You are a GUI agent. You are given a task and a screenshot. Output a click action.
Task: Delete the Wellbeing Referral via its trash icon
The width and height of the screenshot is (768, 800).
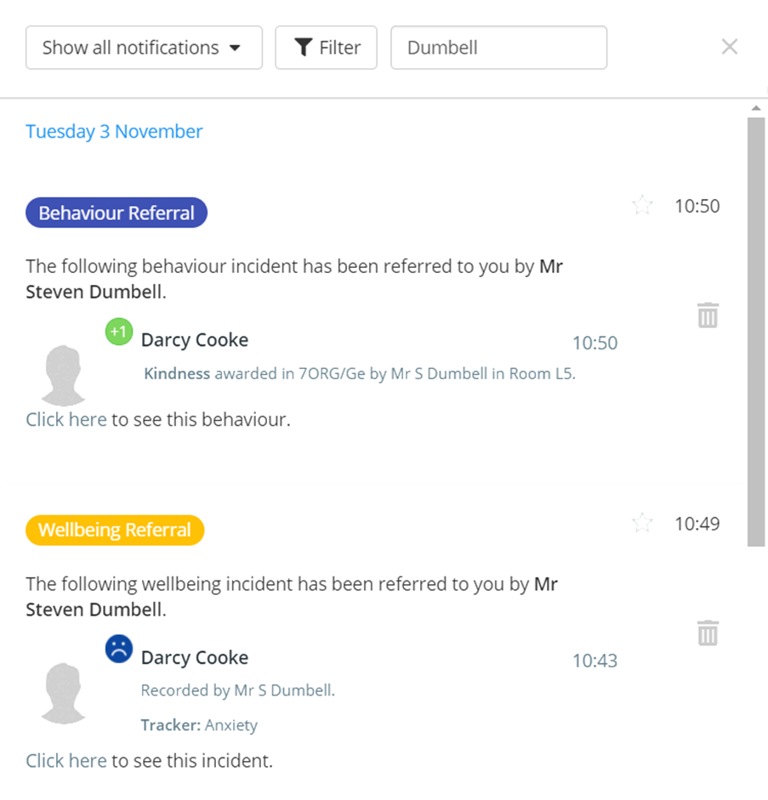point(708,633)
